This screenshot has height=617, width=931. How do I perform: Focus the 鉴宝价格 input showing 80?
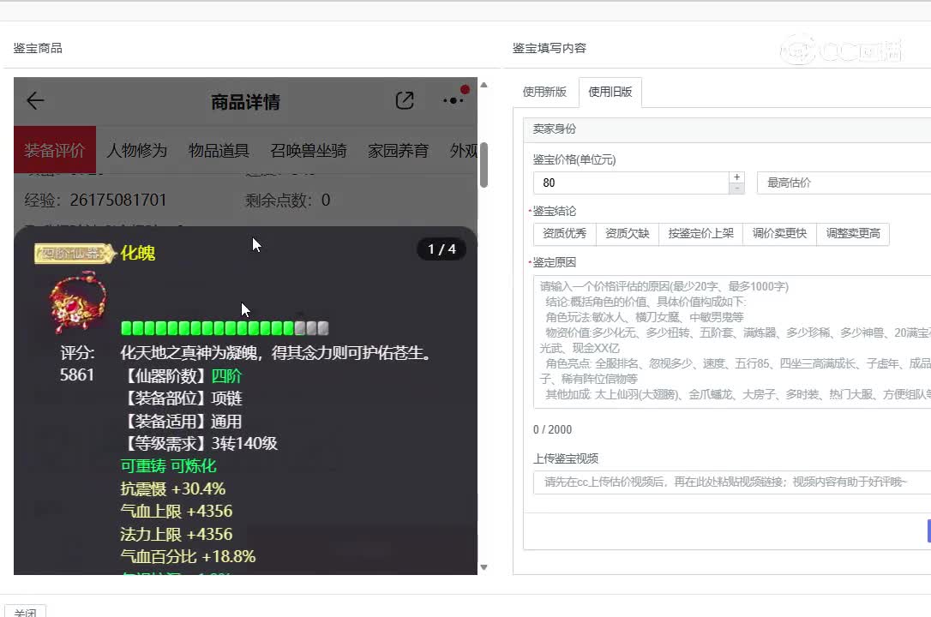click(x=631, y=183)
